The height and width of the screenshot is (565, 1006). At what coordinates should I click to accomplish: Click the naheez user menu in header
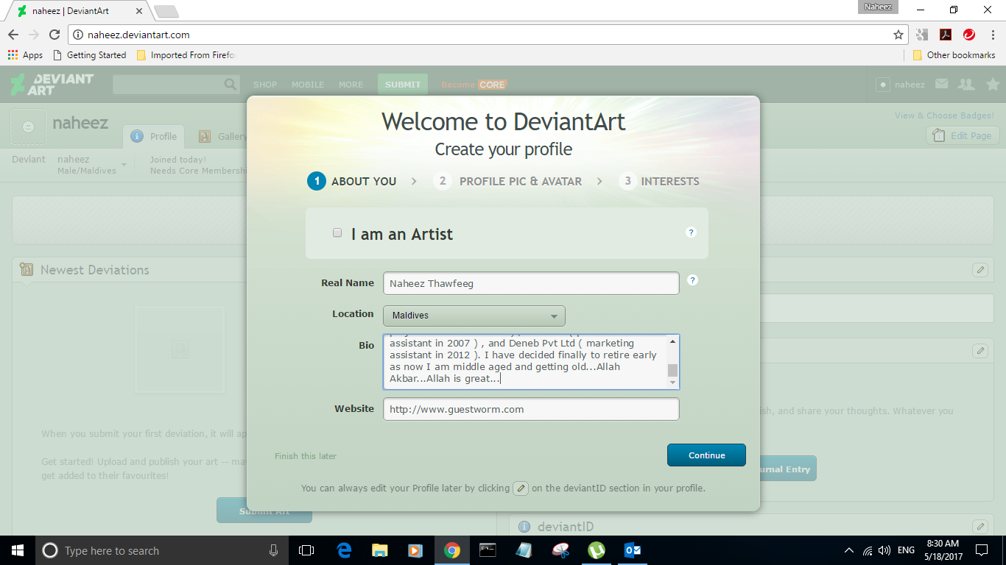pyautogui.click(x=901, y=85)
